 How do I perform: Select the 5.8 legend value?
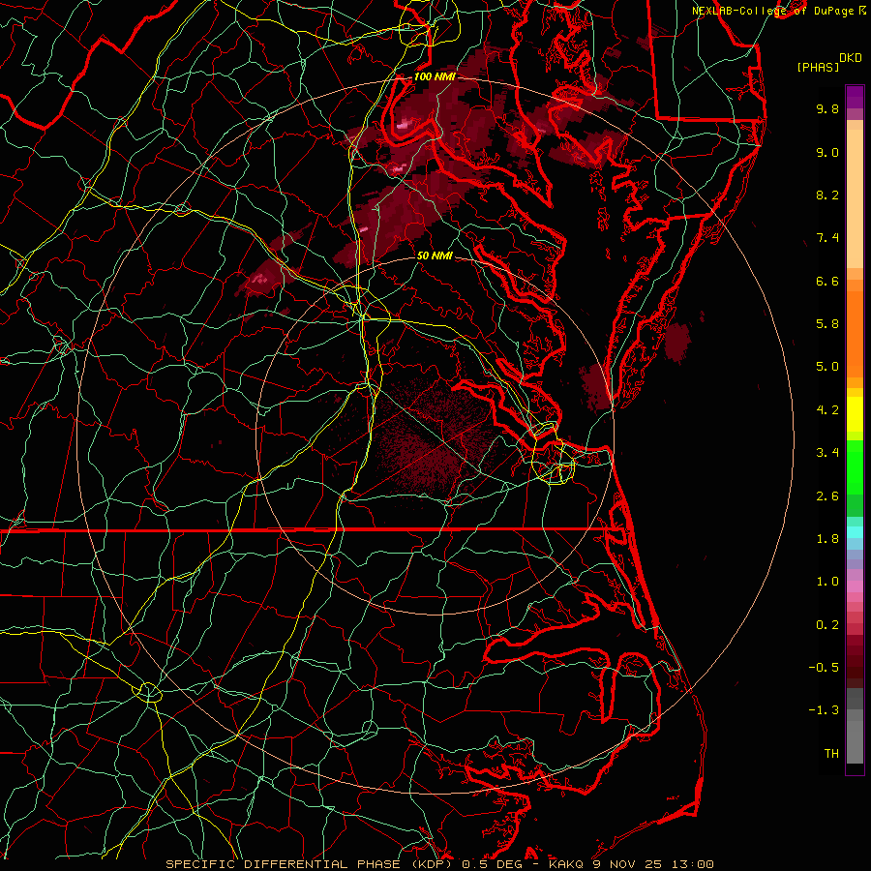(827, 324)
